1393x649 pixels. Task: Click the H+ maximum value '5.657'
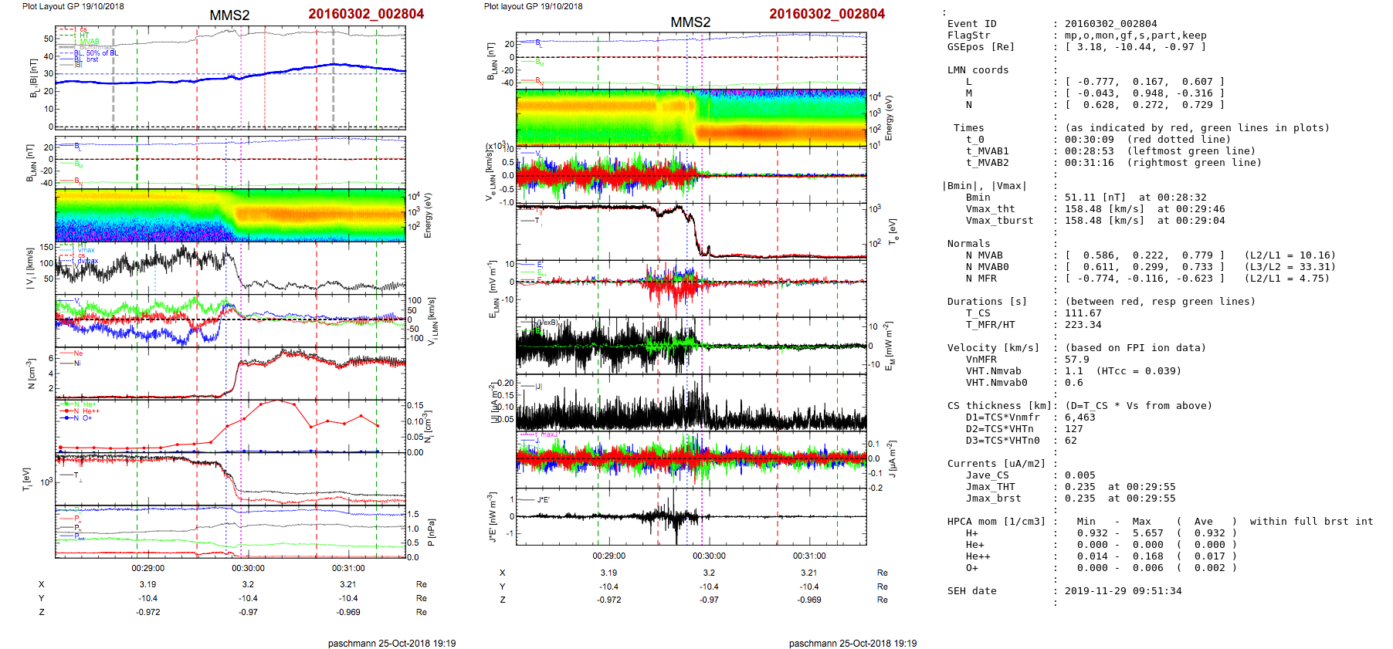pyautogui.click(x=1147, y=533)
